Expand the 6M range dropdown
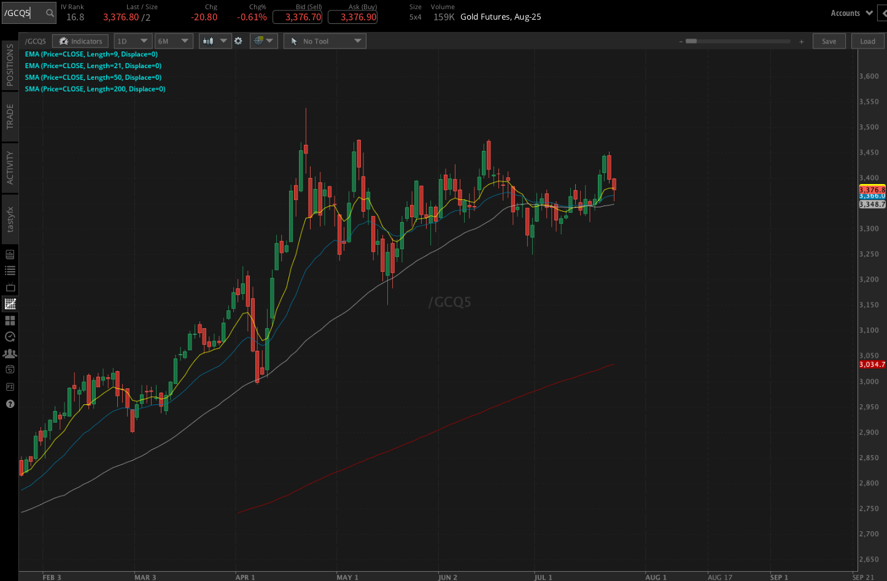887x581 pixels. point(174,40)
